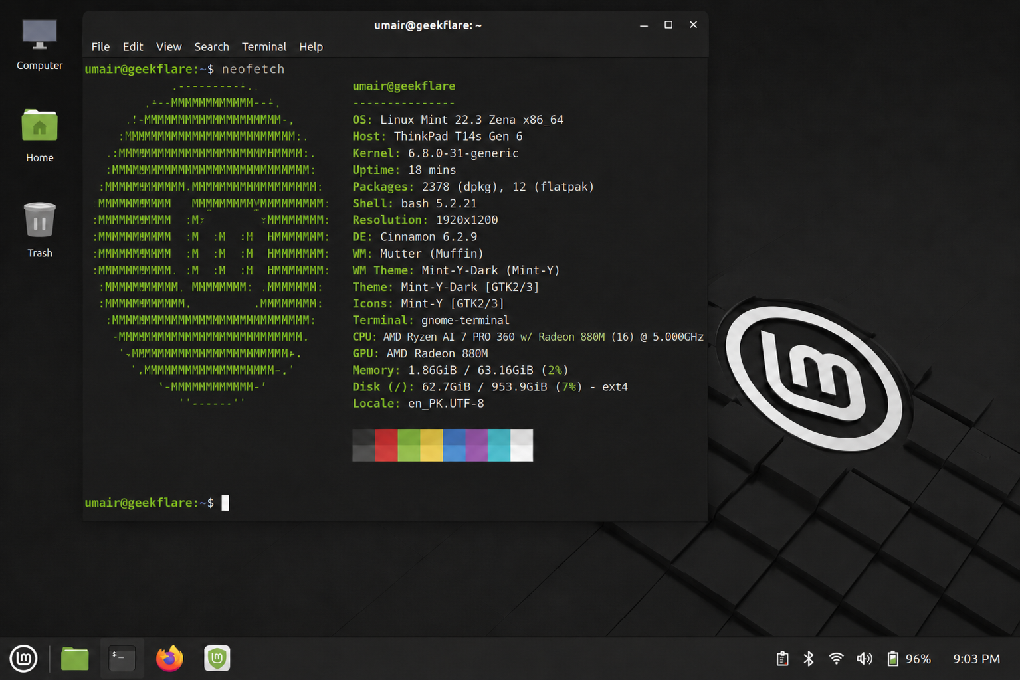
Task: Open the Update Manager shield icon
Action: [217, 659]
